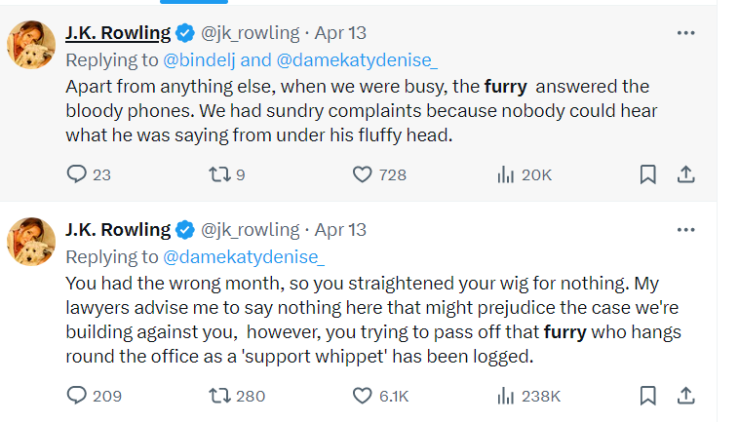Bookmark the second tweet about support whippet
This screenshot has height=422, width=739.
(x=648, y=396)
